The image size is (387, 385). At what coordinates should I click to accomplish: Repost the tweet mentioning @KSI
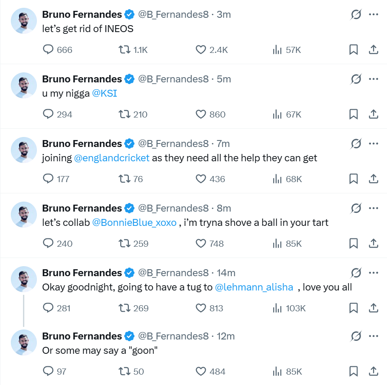coord(125,114)
